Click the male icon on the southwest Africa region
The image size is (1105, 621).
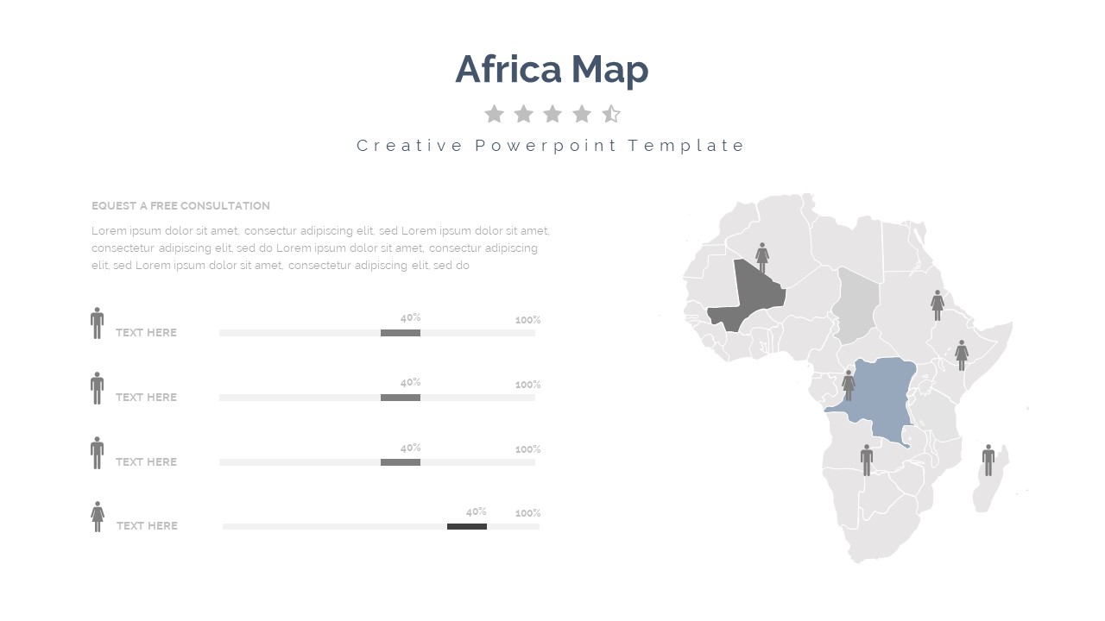coord(867,460)
